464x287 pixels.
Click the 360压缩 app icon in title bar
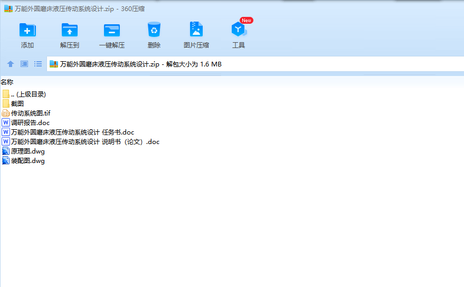point(8,8)
